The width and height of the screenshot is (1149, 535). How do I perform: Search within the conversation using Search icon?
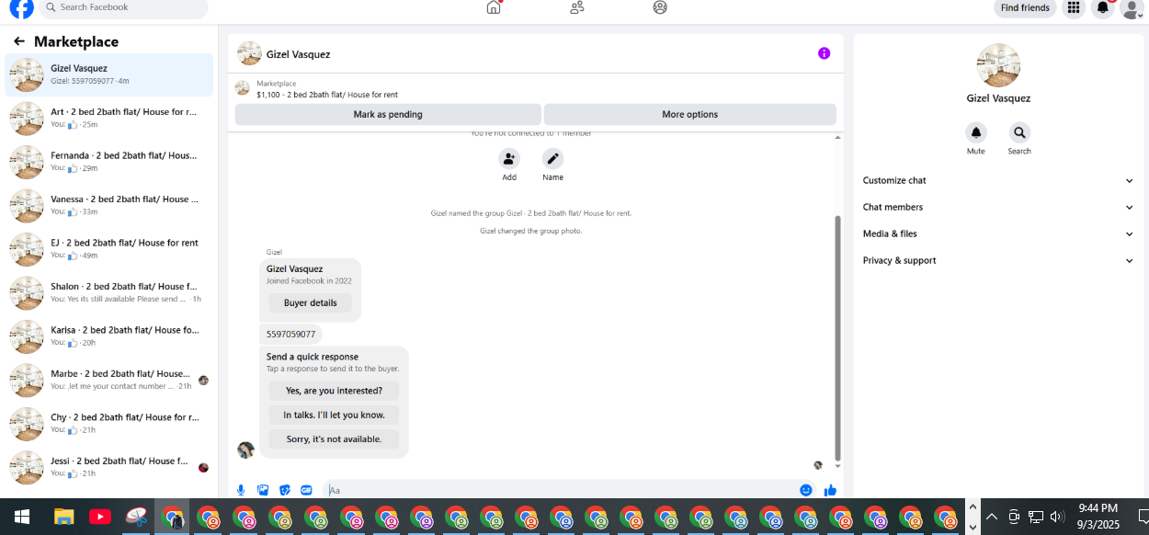click(x=1019, y=132)
